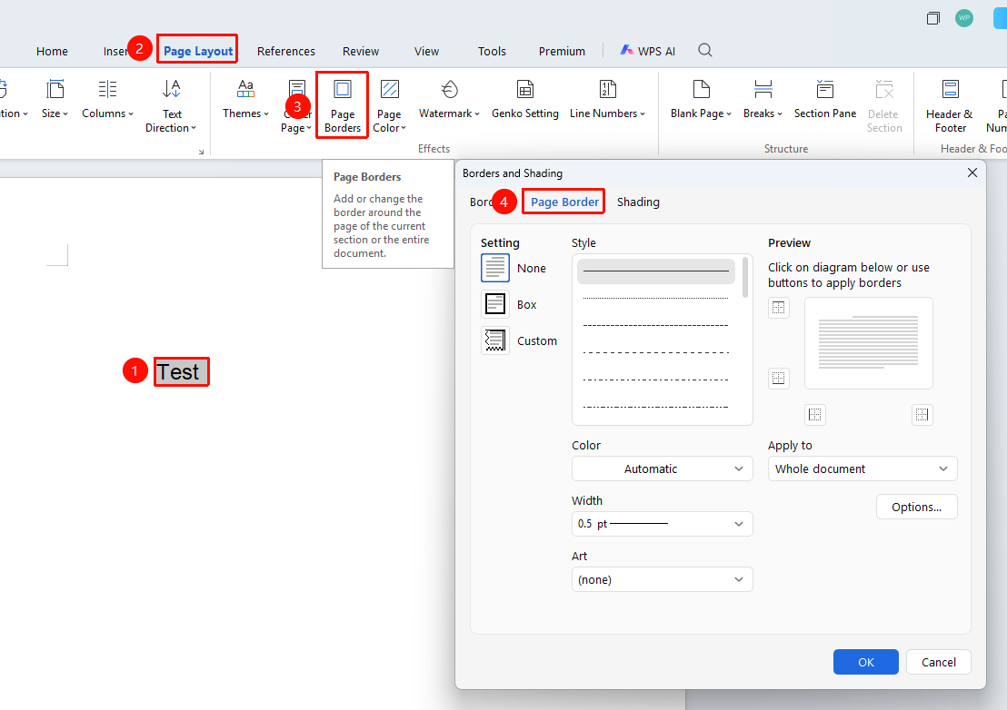
Task: Click the search magnifier icon
Action: pyautogui.click(x=705, y=50)
